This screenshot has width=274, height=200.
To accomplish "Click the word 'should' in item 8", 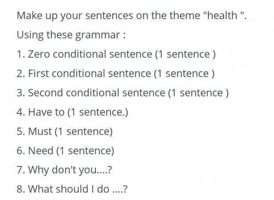I will pos(72,189).
